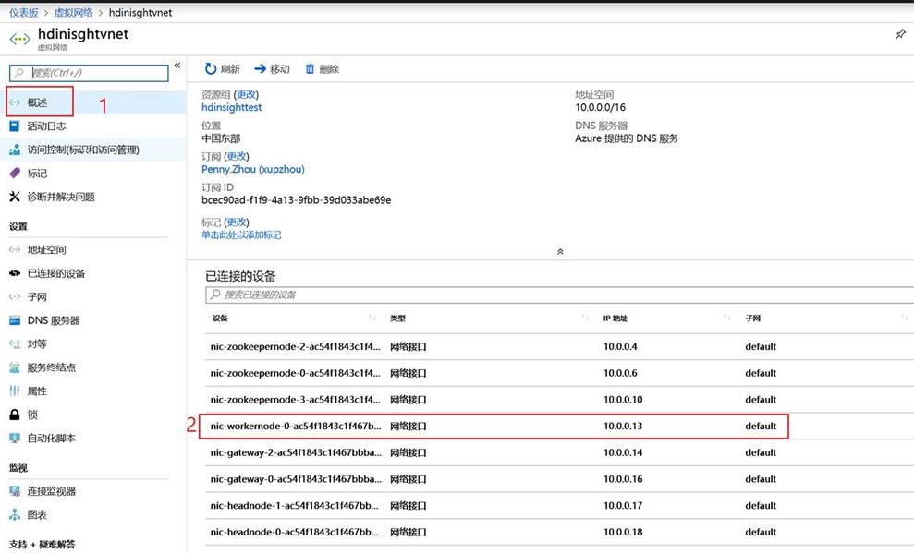Viewport: 914px width, 553px height.
Task: Open the DNS 服务器 settings item
Action: (x=53, y=320)
